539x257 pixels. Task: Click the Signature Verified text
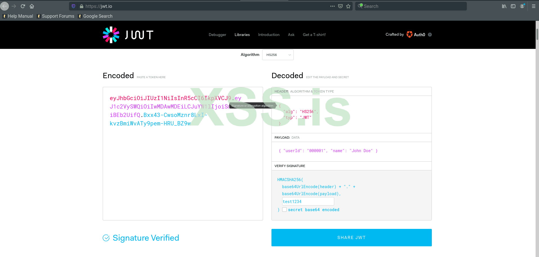146,238
